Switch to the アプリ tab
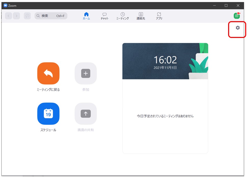Screen dimensions: 248x178 tap(159, 16)
